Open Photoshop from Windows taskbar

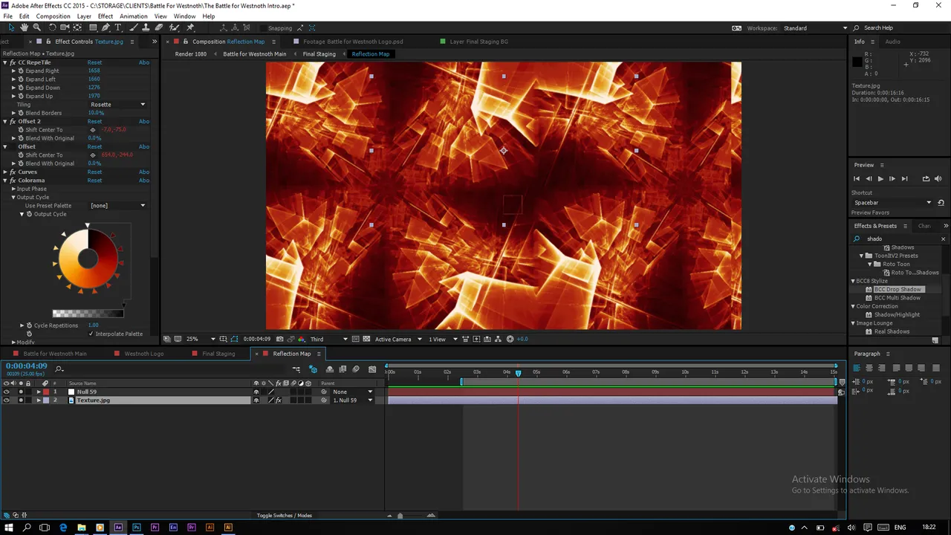coord(137,528)
